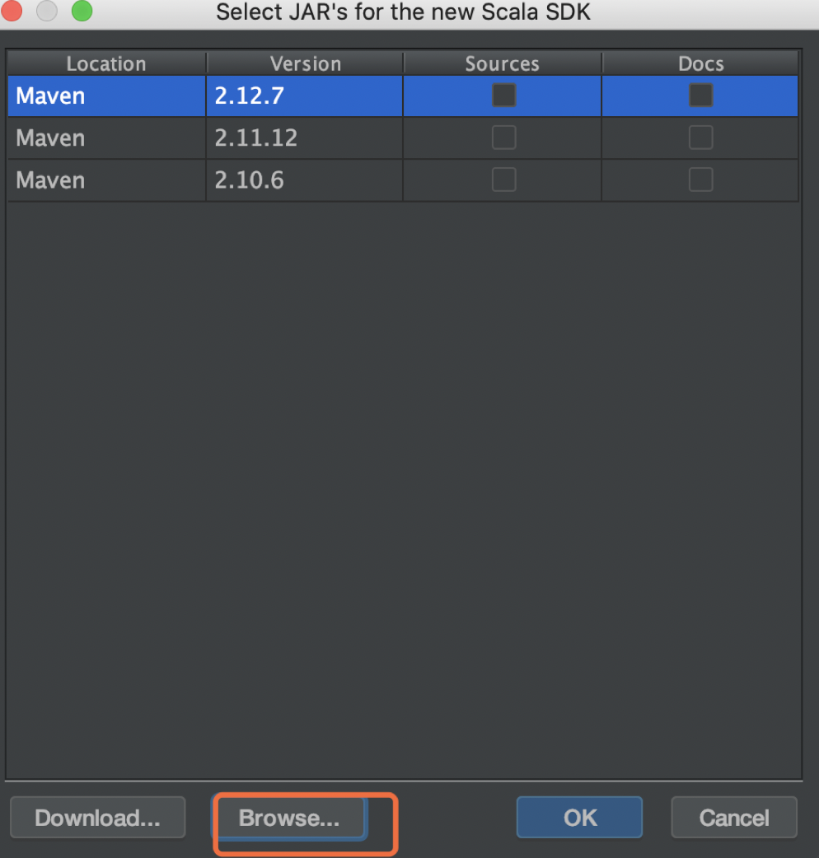This screenshot has width=819, height=858.
Task: Enable Docs for Scala 2.10.6
Action: click(x=700, y=180)
